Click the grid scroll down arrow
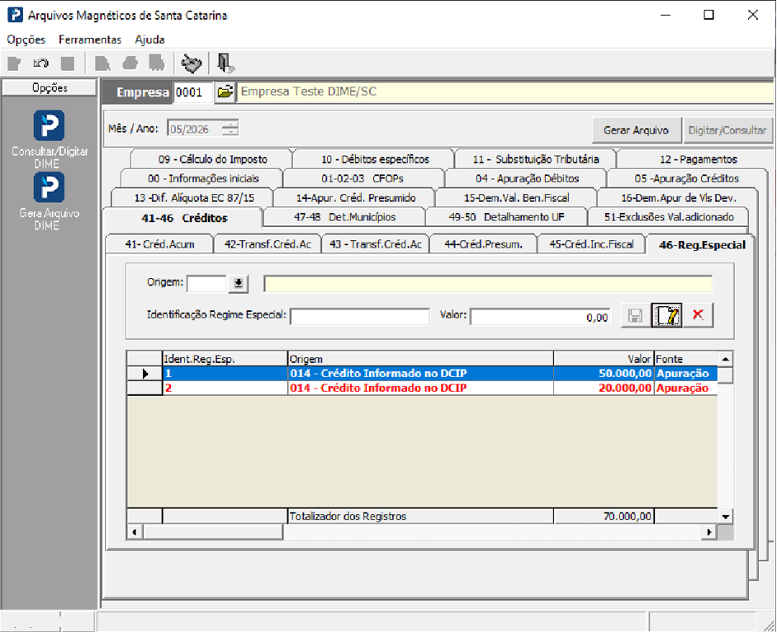The width and height of the screenshot is (777, 632). pos(726,516)
